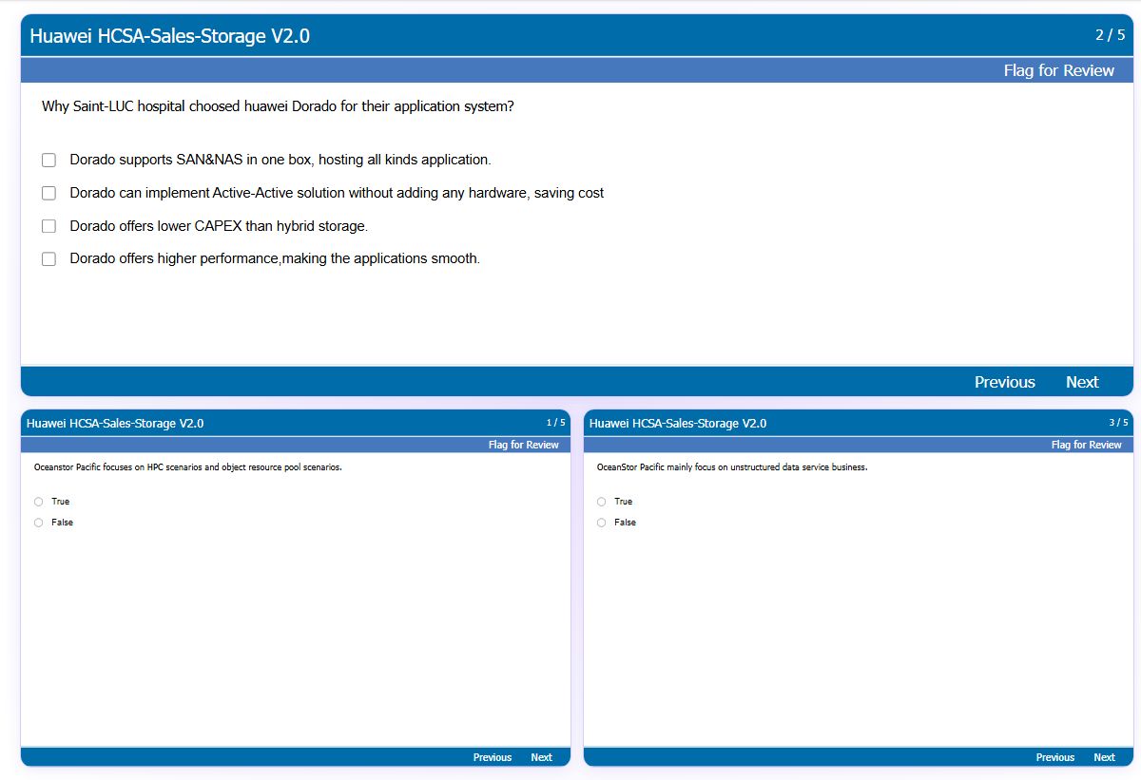Select False for unstructured data question 3/5
The height and width of the screenshot is (780, 1141).
pyautogui.click(x=601, y=523)
